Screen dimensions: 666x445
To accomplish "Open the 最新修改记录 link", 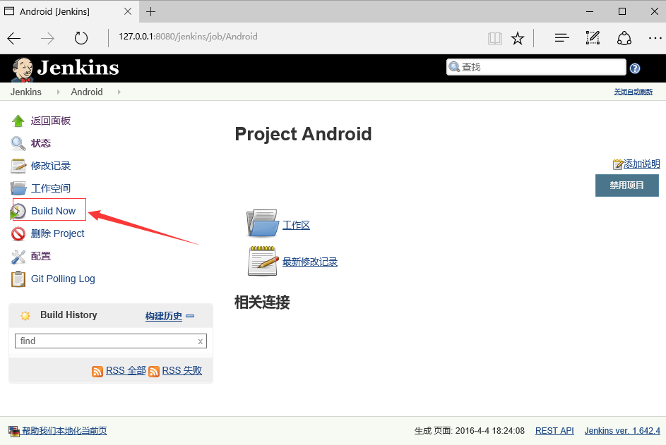I will 309,262.
